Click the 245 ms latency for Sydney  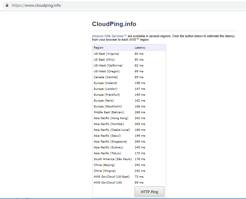coord(140,147)
